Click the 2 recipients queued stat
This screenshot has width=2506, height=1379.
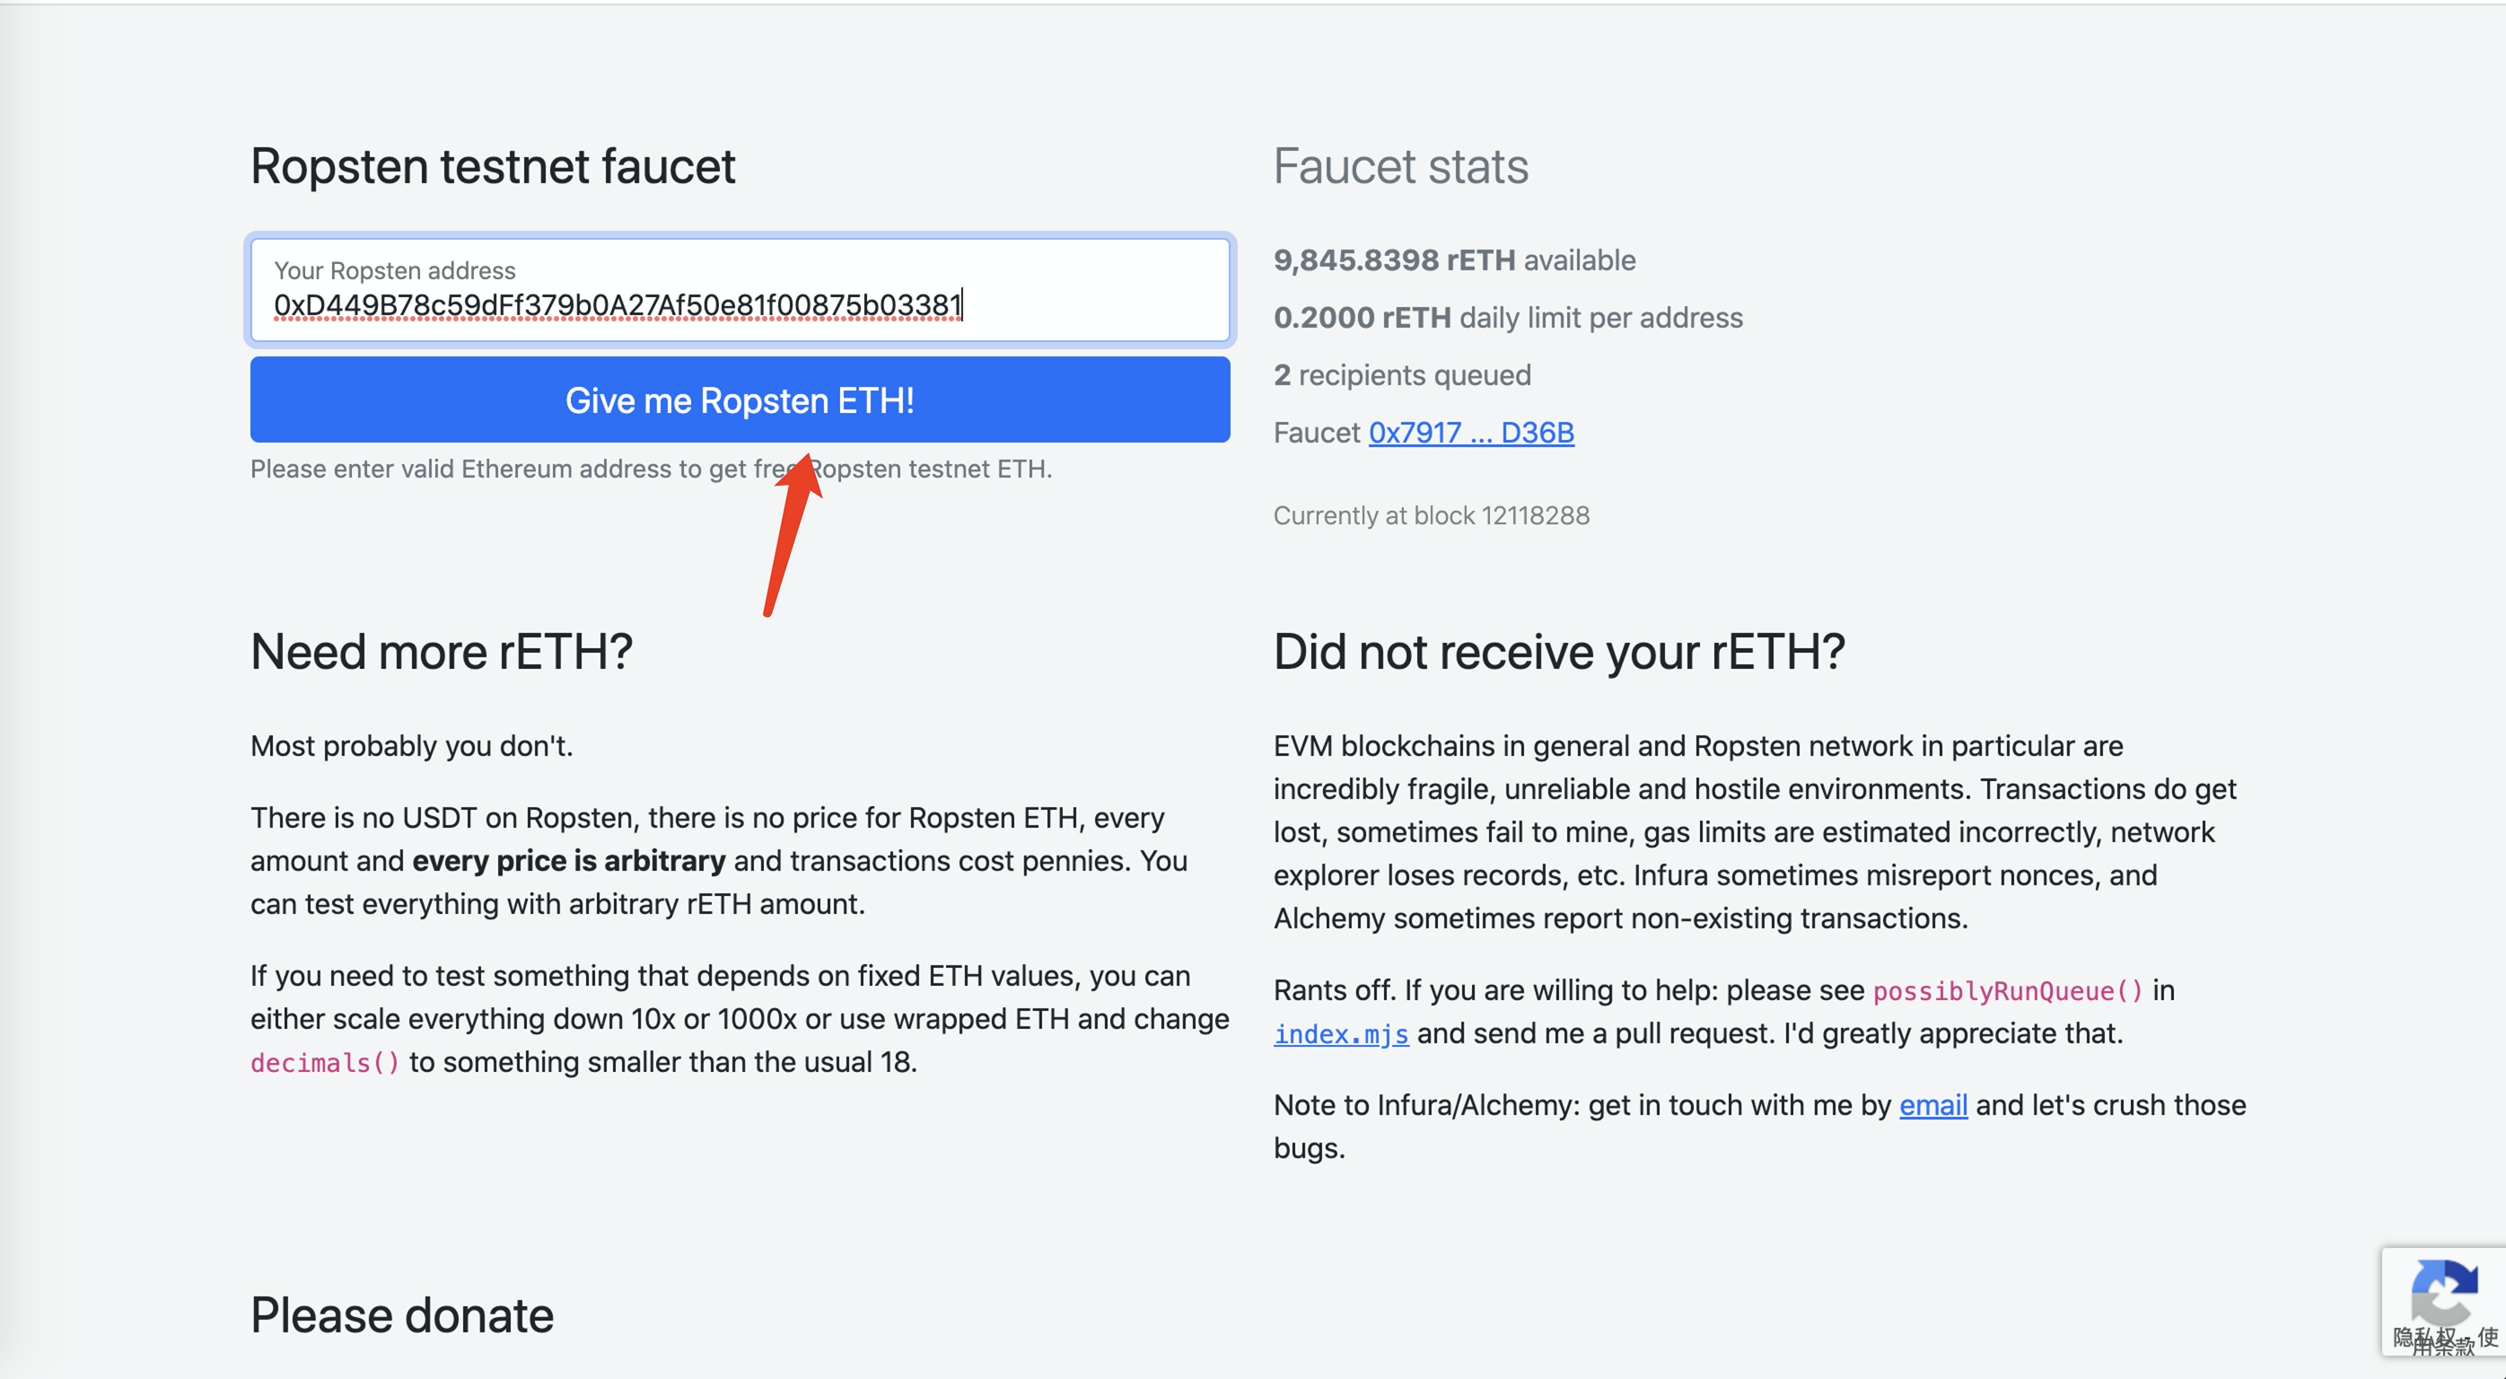click(x=1401, y=375)
